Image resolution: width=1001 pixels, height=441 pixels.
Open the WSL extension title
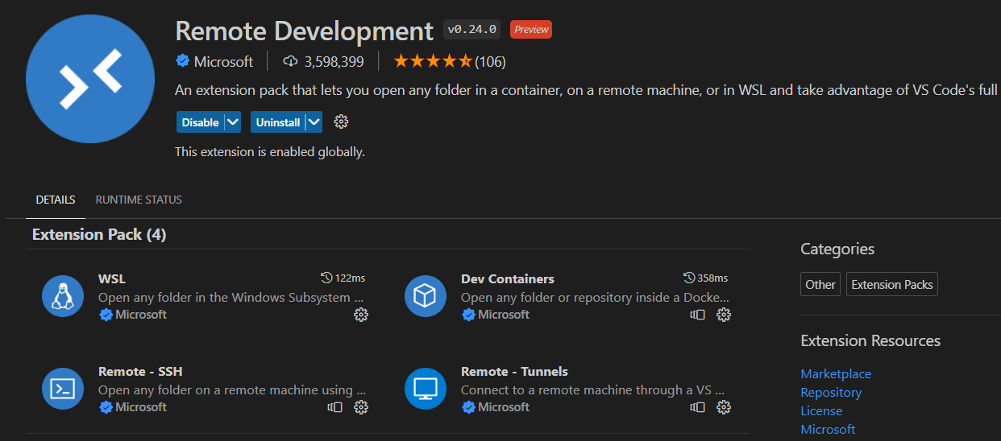(x=112, y=278)
